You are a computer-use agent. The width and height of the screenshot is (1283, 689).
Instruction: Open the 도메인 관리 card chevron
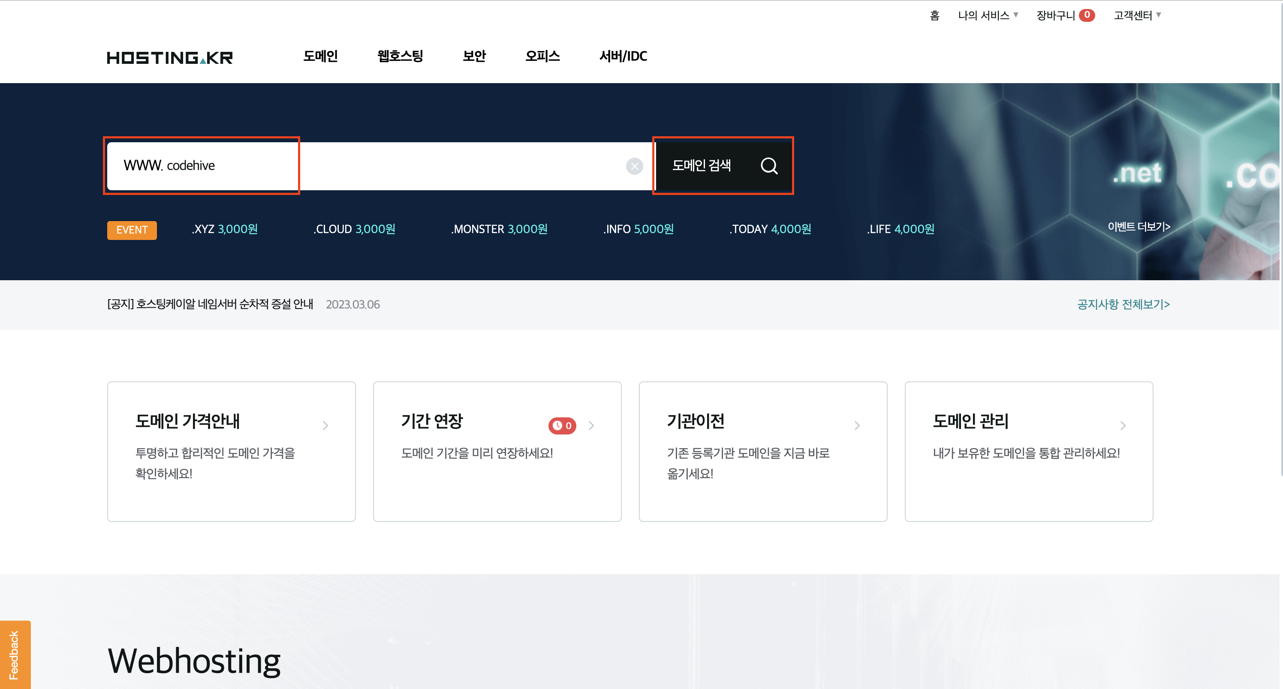click(x=1123, y=425)
